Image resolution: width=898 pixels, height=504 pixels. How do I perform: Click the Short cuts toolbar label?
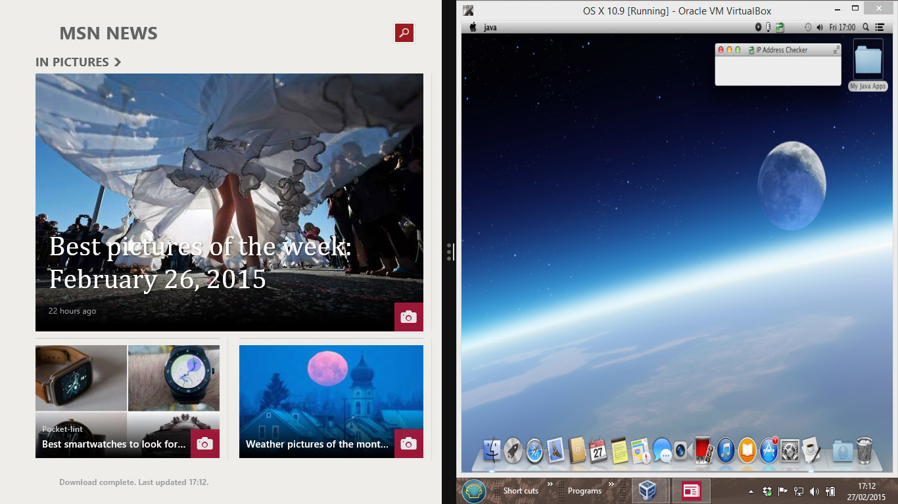(521, 491)
